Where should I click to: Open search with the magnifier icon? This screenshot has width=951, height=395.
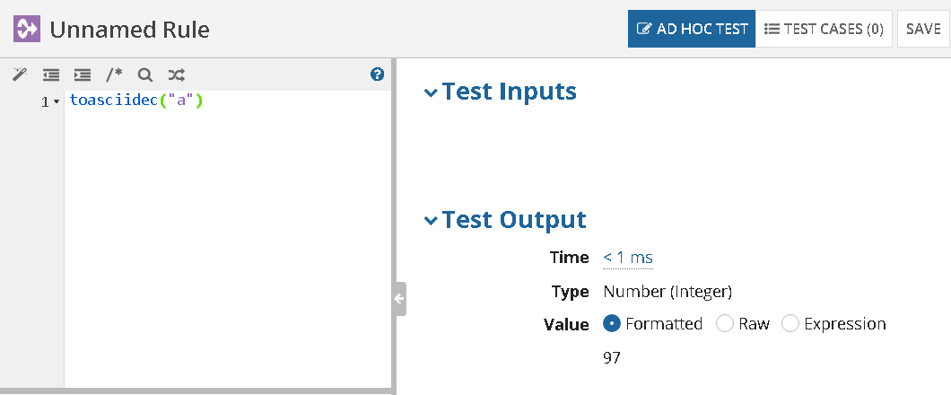click(x=144, y=75)
